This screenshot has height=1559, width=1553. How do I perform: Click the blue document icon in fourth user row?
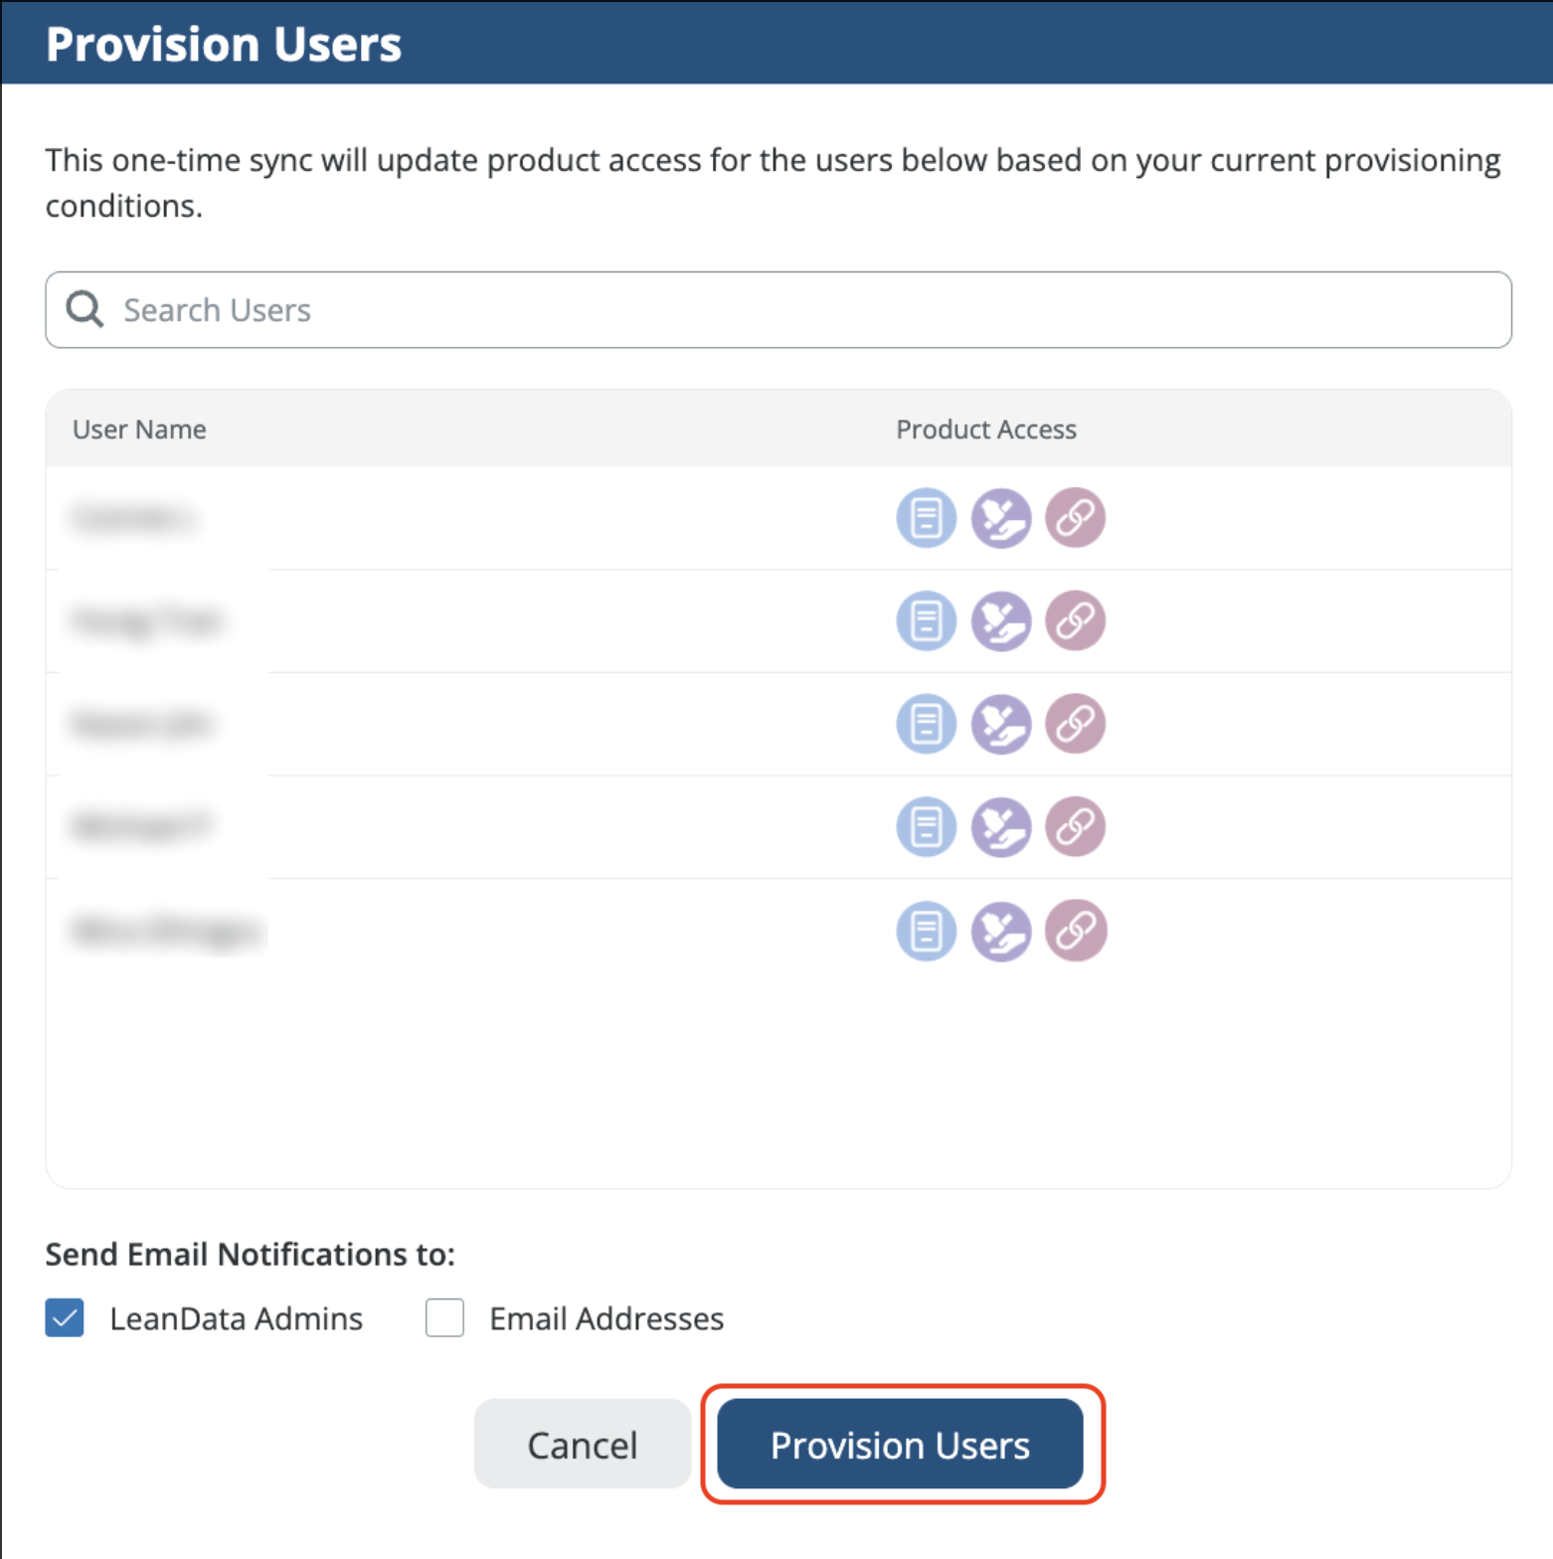[926, 827]
